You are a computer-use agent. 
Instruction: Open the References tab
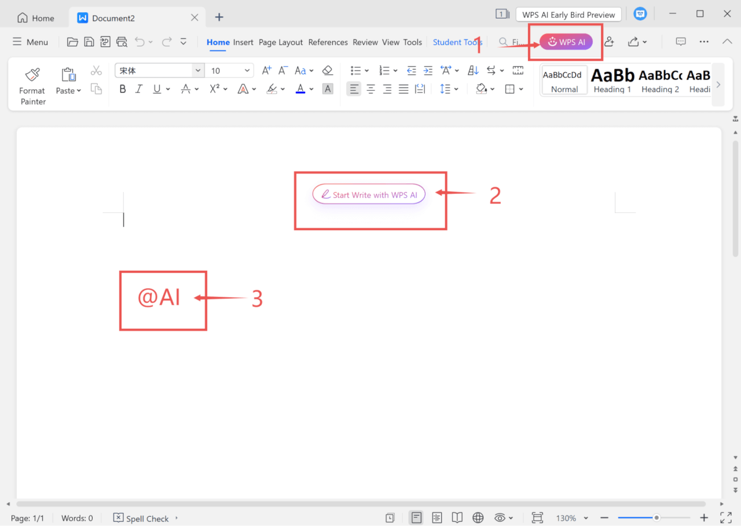pos(328,42)
